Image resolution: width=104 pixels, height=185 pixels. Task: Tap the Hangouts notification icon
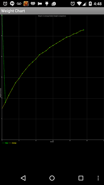point(12,4)
